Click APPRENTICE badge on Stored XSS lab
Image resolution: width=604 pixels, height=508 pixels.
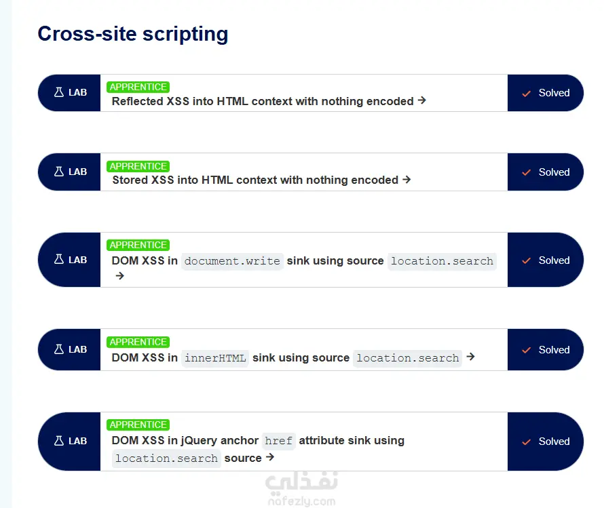coord(138,166)
